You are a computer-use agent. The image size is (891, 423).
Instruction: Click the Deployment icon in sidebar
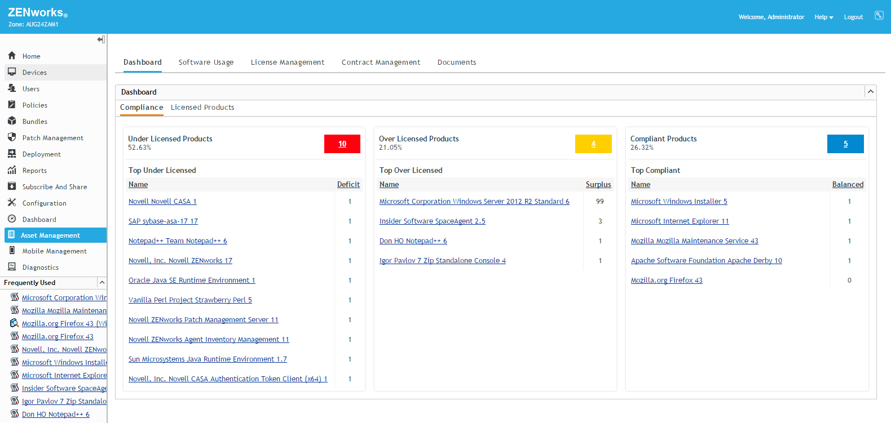point(12,154)
